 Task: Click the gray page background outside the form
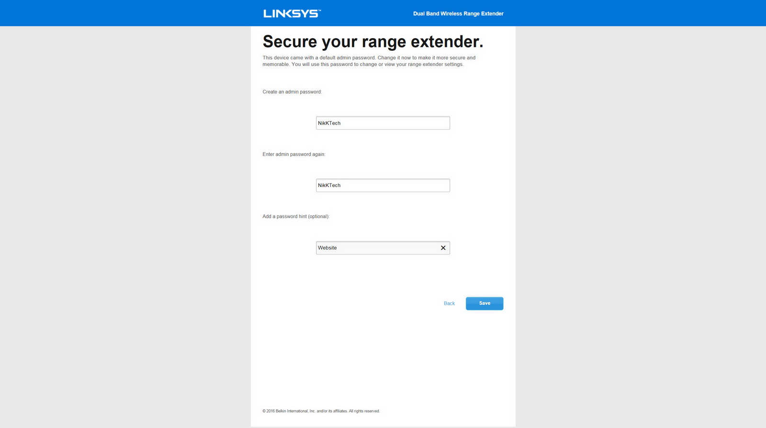tap(124, 215)
